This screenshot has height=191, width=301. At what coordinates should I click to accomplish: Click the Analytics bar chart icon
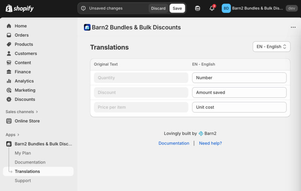coord(9,81)
